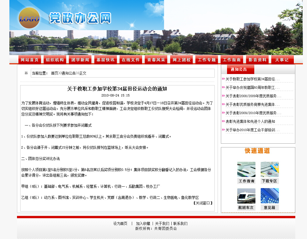Click the article date 2010-08-24 15:15
This screenshot has height=239, width=307.
click(x=115, y=95)
